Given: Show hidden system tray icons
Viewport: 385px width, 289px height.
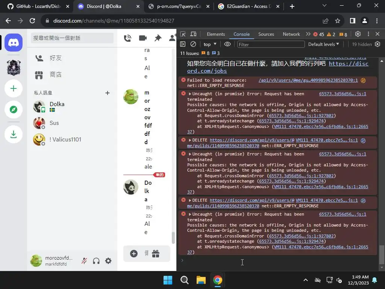Looking at the screenshot, I should point(306,280).
